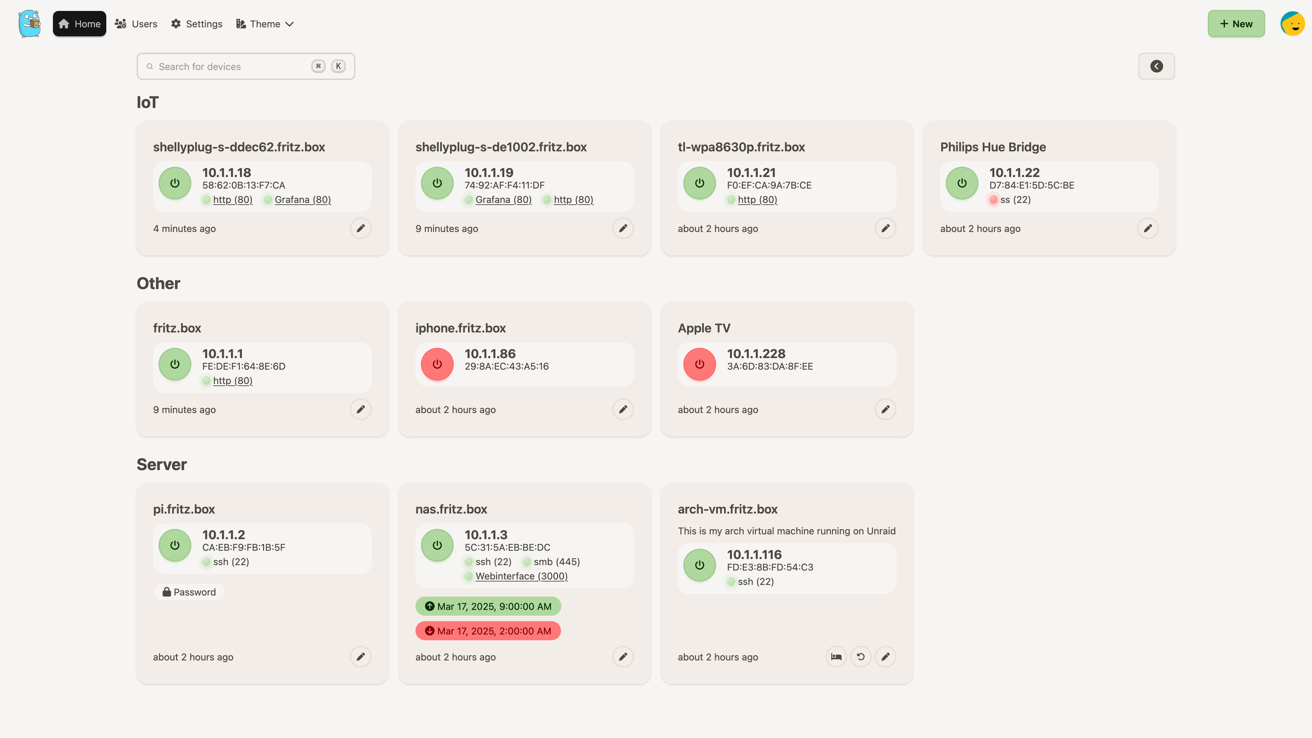
Task: Click the gopher logo in the top left
Action: [29, 24]
